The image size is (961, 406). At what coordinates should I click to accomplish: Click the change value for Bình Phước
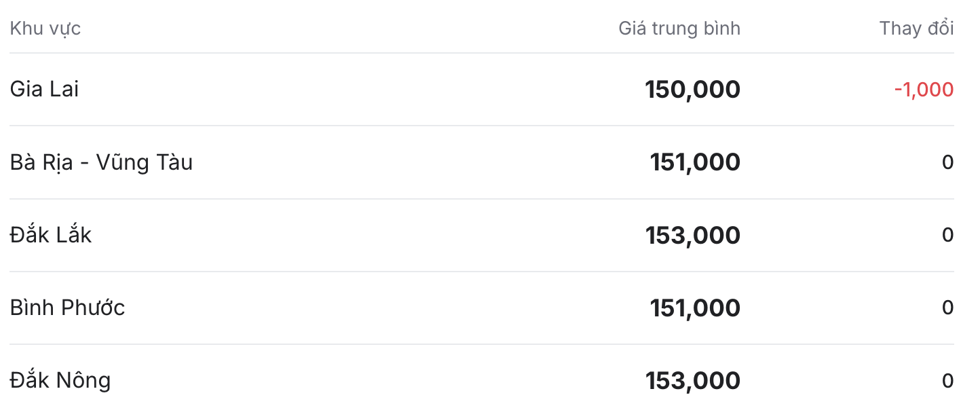coord(948,308)
